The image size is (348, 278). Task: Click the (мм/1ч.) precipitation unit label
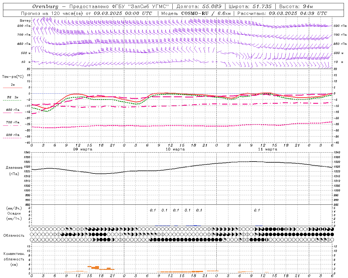(14, 219)
